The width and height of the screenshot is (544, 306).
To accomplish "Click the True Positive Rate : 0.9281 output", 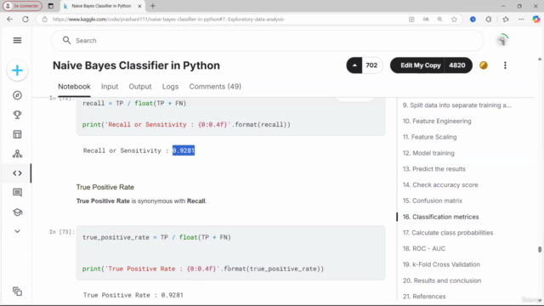I will pos(133,295).
